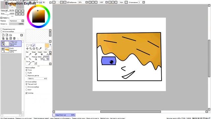The height and width of the screenshot is (119, 211).
Task: Choose the rotate view tool
Action: pos(34,49)
